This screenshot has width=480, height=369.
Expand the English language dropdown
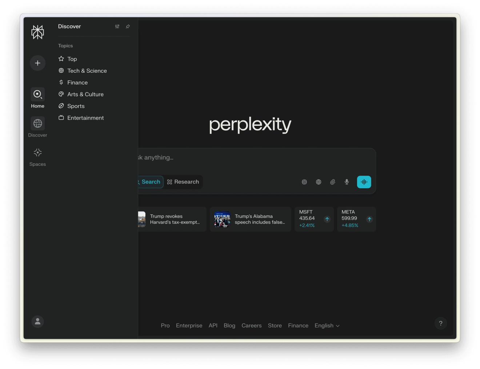click(x=327, y=325)
